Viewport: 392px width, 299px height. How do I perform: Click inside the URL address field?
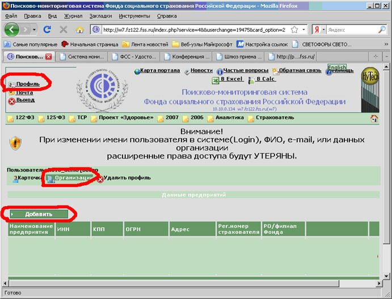194,30
